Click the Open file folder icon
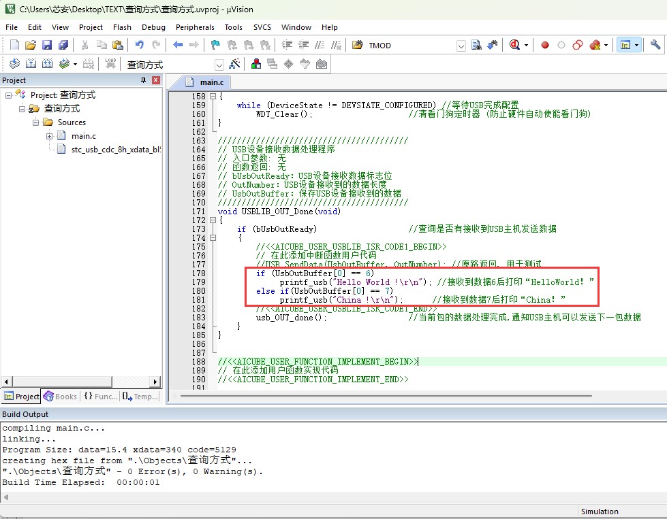This screenshot has height=519, width=667. point(31,45)
